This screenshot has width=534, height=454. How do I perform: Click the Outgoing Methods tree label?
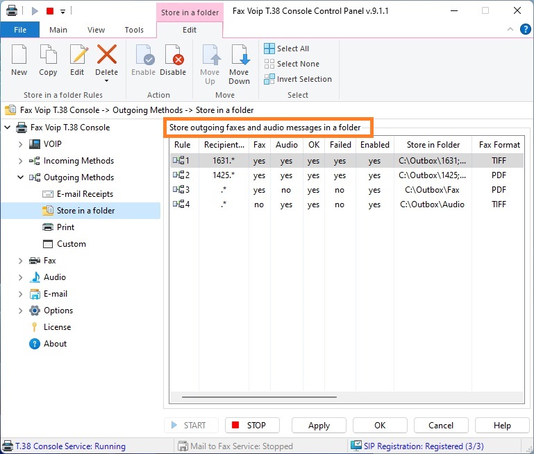click(x=78, y=177)
